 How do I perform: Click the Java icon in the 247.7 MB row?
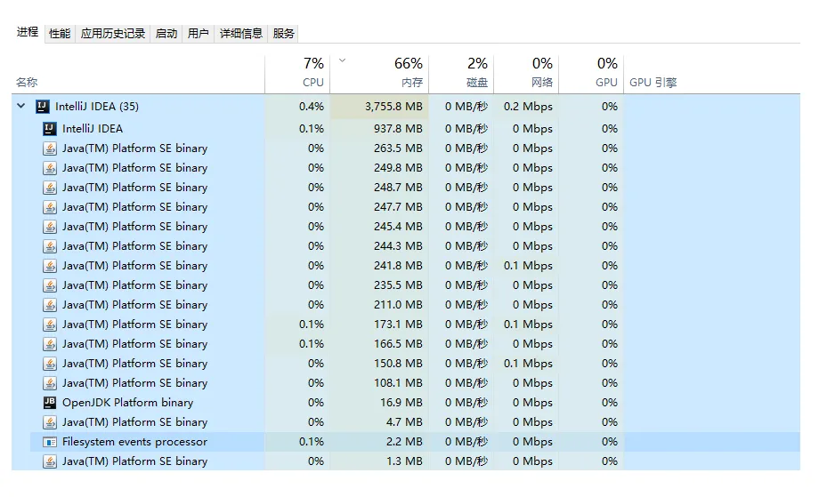(x=50, y=207)
